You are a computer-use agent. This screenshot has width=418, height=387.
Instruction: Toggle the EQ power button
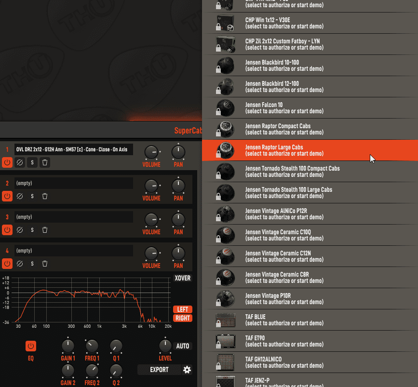31,346
